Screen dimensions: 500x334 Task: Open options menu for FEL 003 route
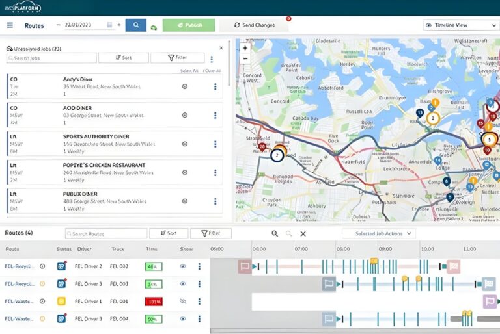click(x=199, y=283)
